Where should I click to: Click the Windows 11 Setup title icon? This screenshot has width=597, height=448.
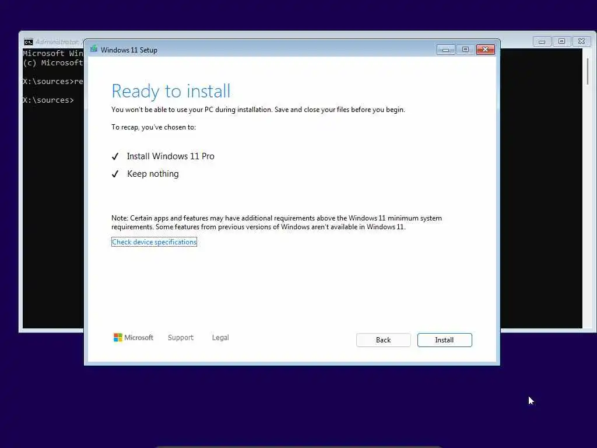click(94, 49)
